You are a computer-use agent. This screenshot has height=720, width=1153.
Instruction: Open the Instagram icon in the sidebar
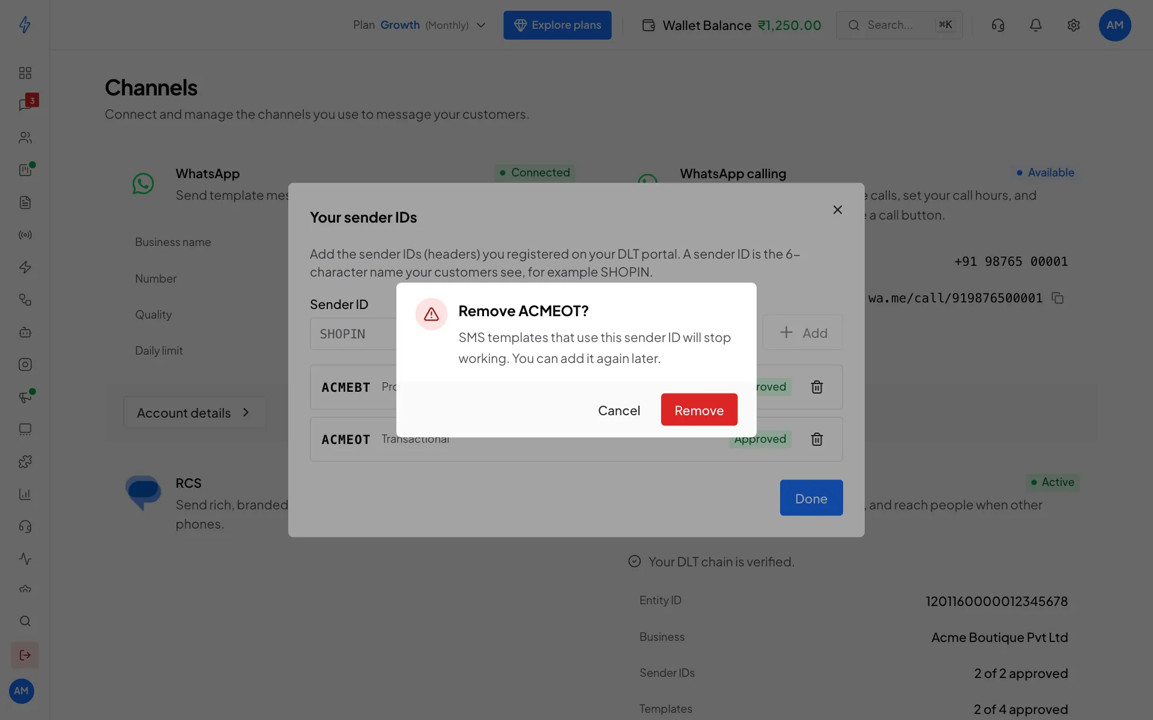25,364
